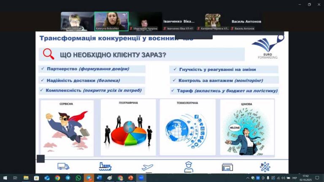
Task: Open Telegram from the taskbar
Action: click(x=68, y=178)
